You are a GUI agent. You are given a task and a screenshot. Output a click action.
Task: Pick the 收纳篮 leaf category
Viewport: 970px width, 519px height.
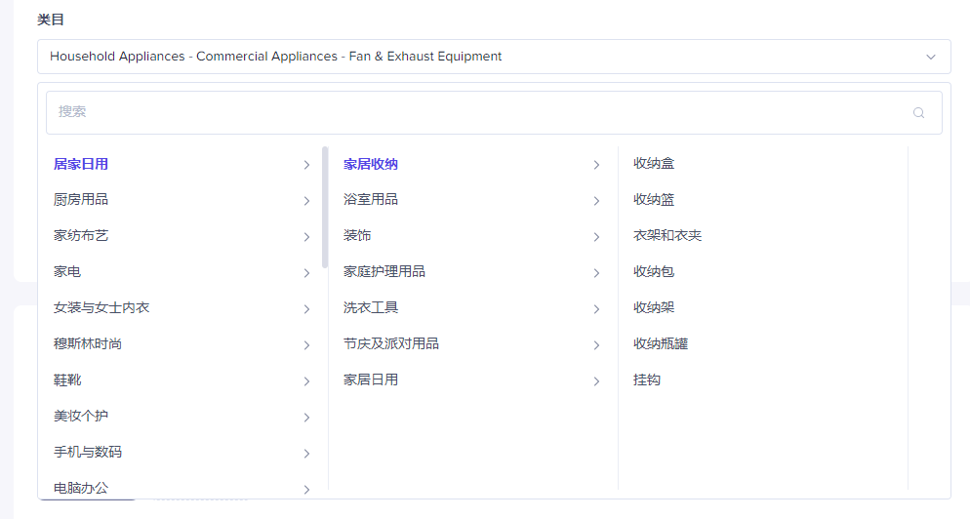point(654,200)
